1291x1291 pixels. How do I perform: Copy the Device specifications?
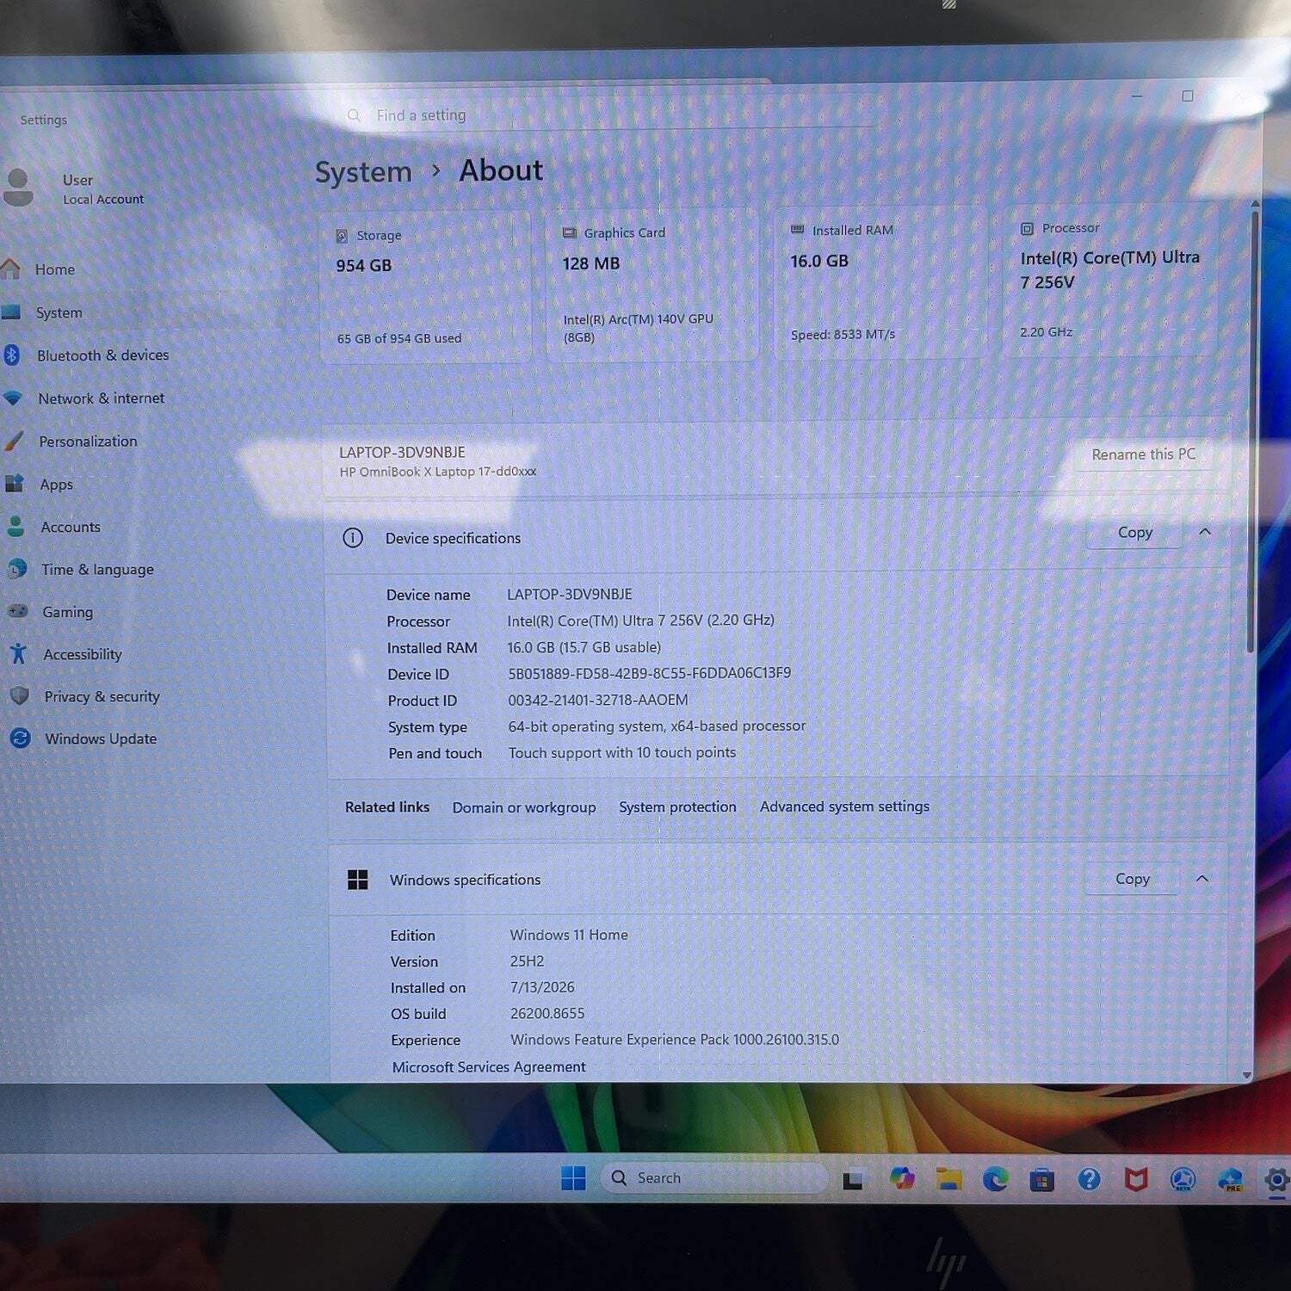[x=1134, y=533]
